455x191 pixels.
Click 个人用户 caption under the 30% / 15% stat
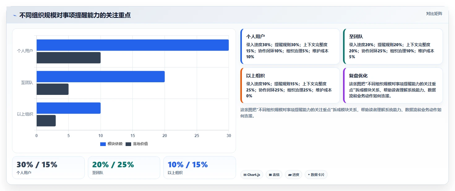[24, 173]
